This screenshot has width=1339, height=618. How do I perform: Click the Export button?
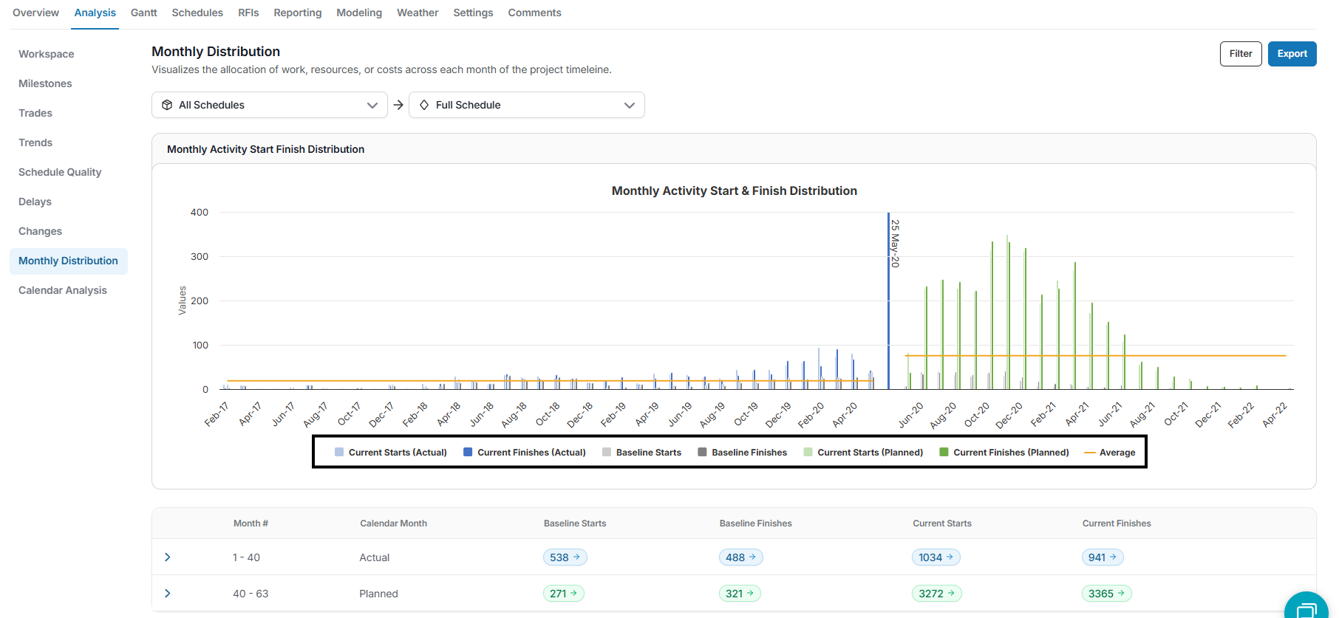[1292, 54]
